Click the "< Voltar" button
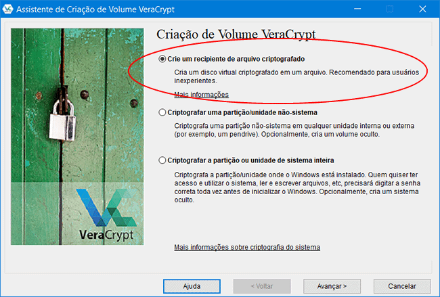Image resolution: width=440 pixels, height=297 pixels. [x=261, y=286]
